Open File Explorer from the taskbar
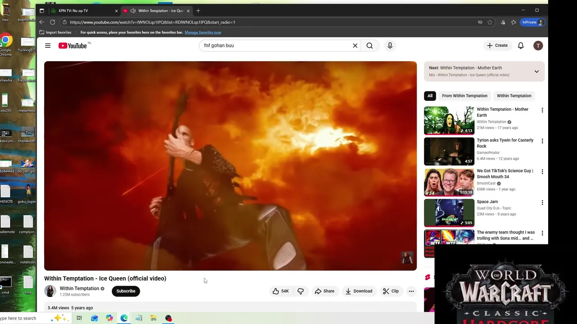Viewport: 577px width, 324px height. [x=153, y=318]
